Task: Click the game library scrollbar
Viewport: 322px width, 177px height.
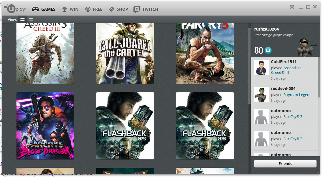Action: click(x=250, y=66)
